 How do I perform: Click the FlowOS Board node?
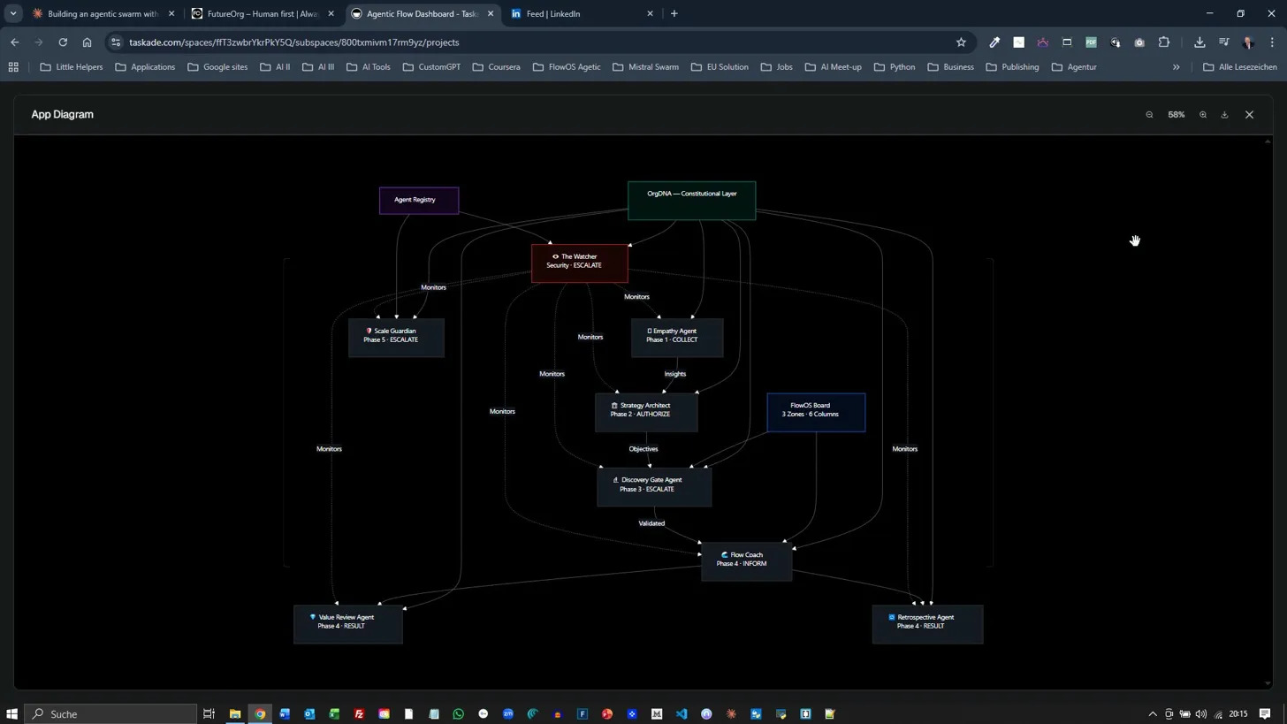point(815,411)
